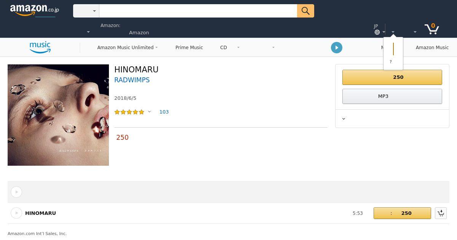This screenshot has height=240, width=457.
Task: Click the red 250 price text
Action: pos(122,138)
